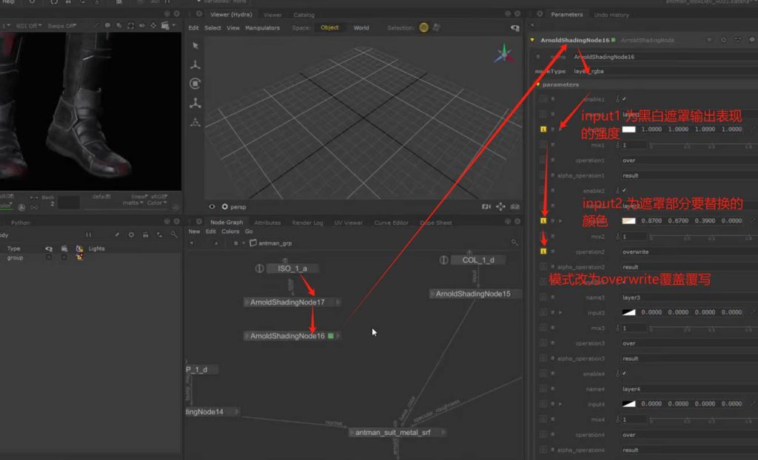
Task: Select the arrow selection tool in viewer
Action: coord(195,46)
